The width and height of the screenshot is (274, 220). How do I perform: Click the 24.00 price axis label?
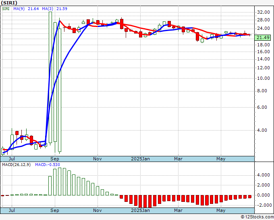point(264,28)
